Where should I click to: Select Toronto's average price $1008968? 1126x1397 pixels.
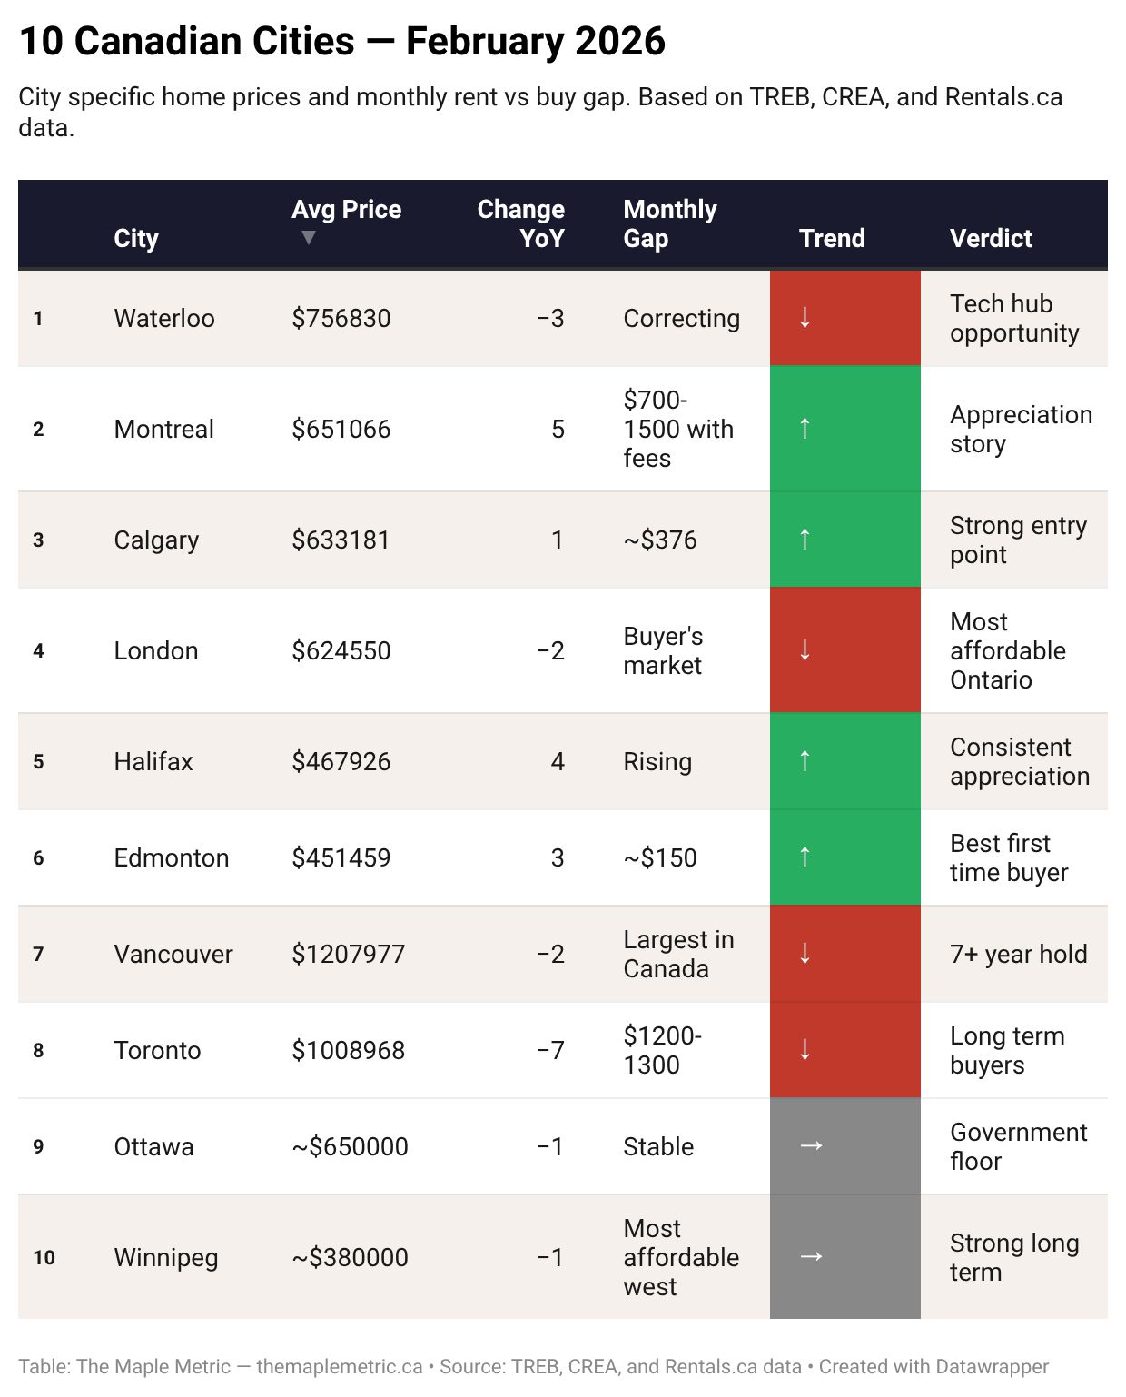[348, 1050]
